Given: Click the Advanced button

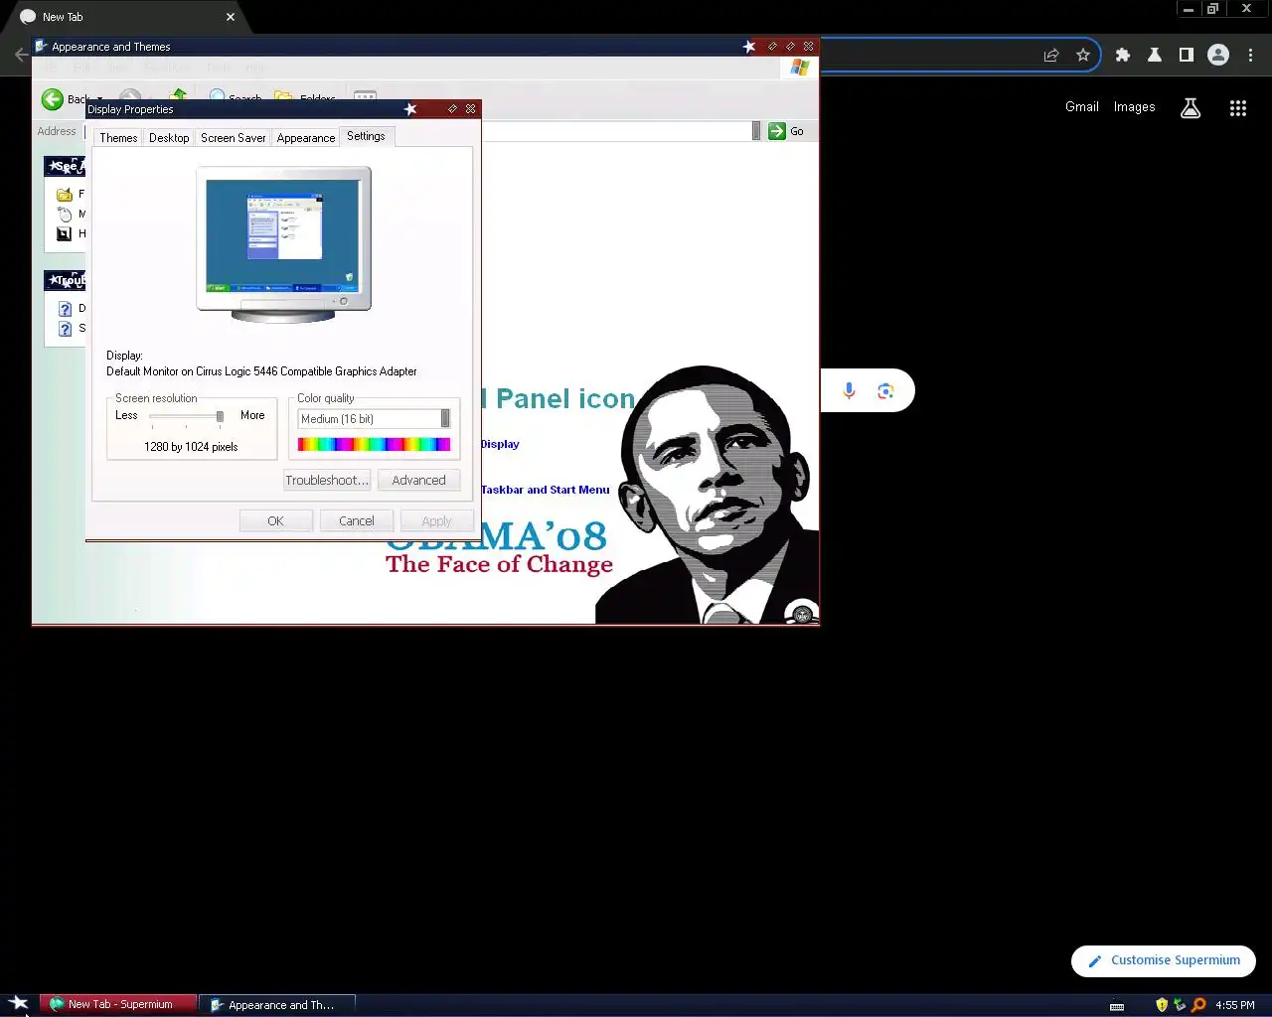Looking at the screenshot, I should (x=418, y=480).
